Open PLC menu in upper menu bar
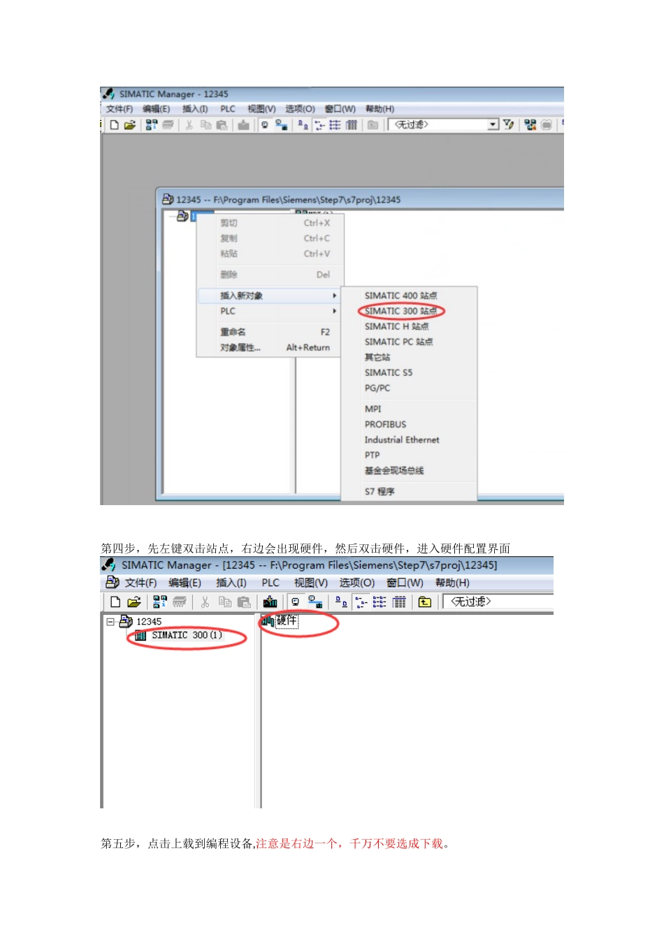The image size is (664, 939). (x=228, y=109)
